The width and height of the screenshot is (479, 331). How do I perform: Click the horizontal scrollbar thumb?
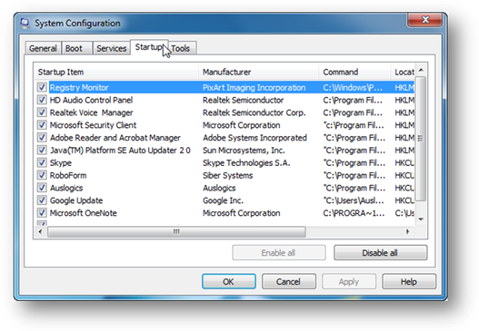coord(176,231)
